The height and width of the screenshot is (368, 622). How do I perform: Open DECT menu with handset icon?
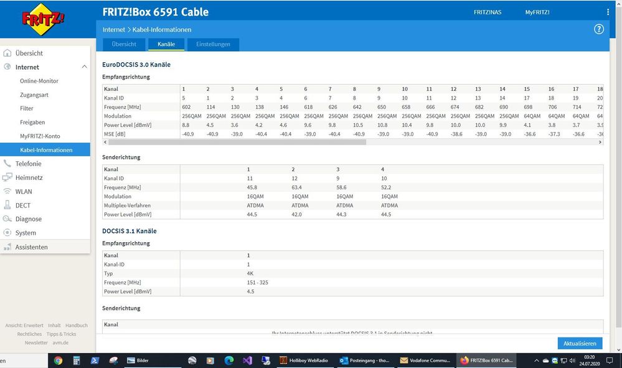[x=22, y=205]
